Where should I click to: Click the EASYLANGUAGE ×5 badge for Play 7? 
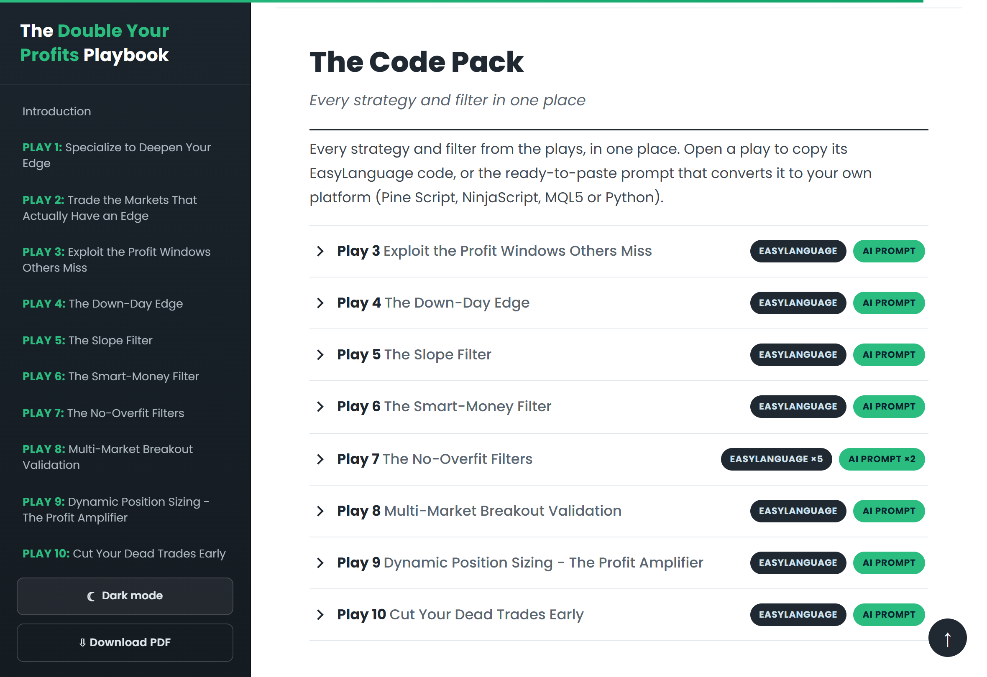(776, 459)
